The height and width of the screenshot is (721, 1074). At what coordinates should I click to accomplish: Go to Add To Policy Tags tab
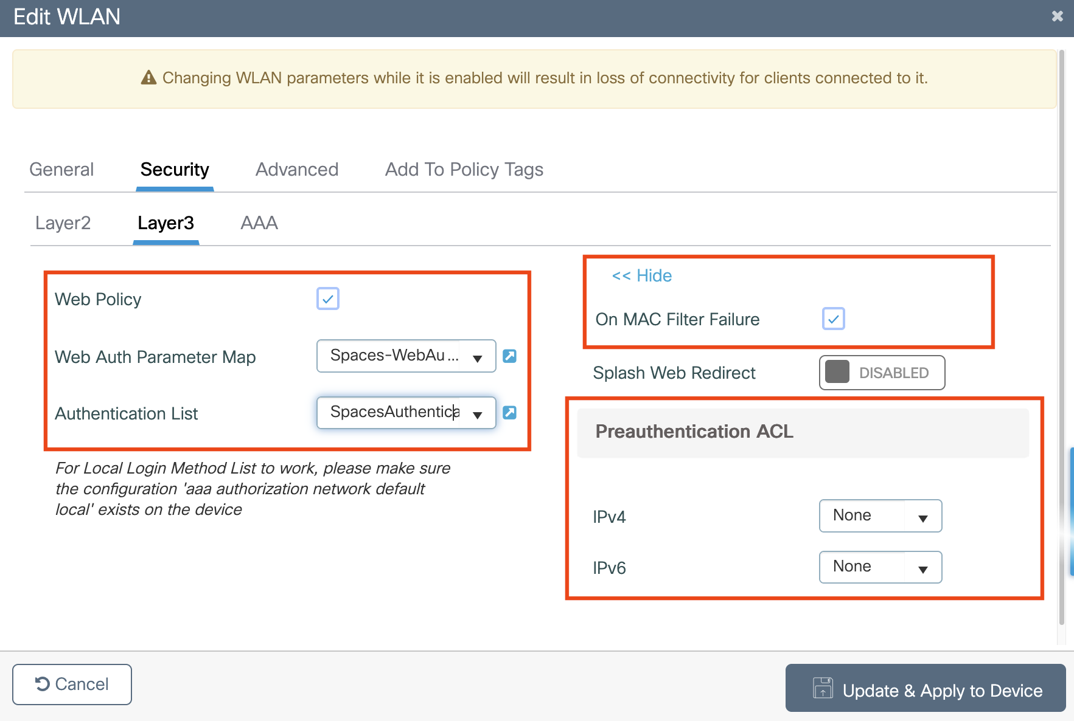pyautogui.click(x=464, y=170)
